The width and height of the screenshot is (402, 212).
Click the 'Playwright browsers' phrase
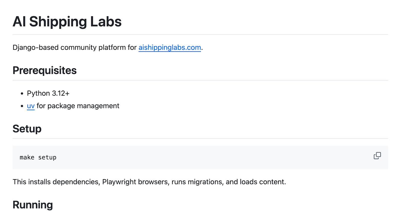point(135,182)
